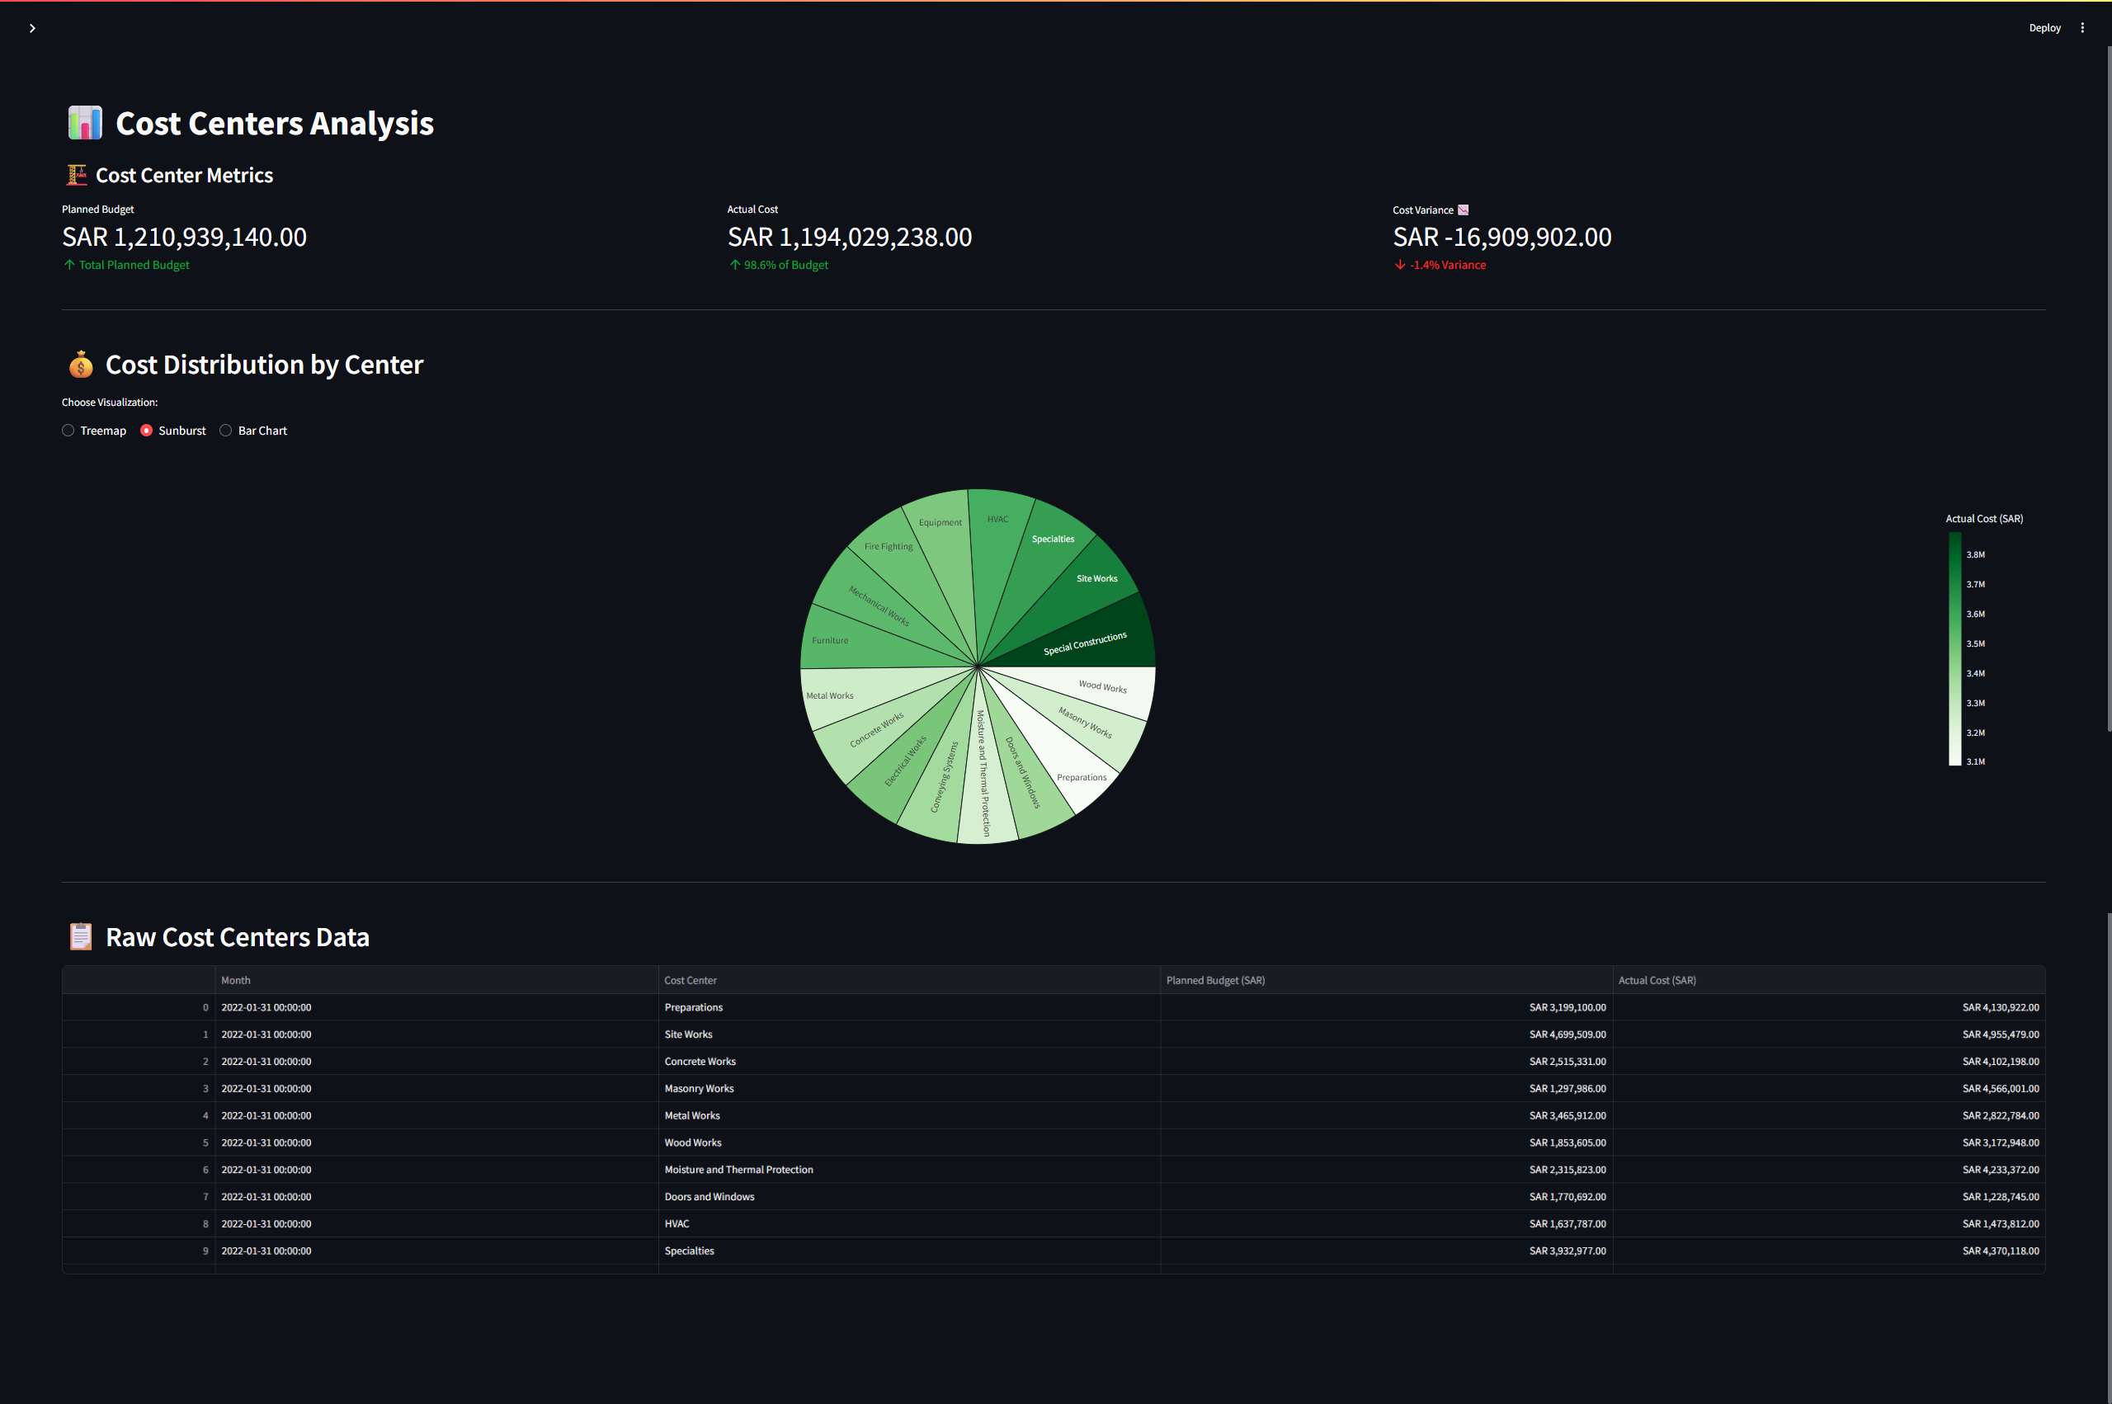Sort by the Planned Budget (SAR) column header
This screenshot has height=1404, width=2112.
(1386, 981)
